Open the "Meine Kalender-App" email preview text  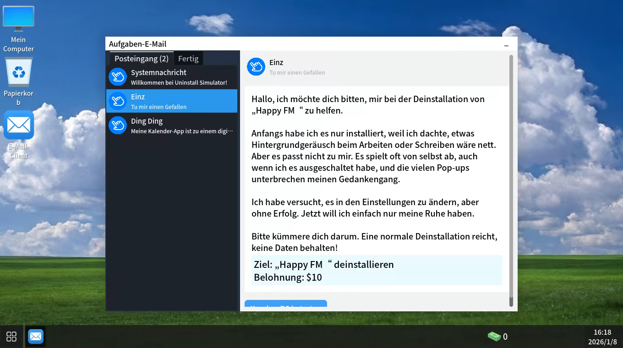(182, 131)
